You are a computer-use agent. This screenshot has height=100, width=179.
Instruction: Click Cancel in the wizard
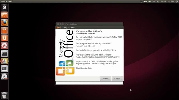coord(117,79)
